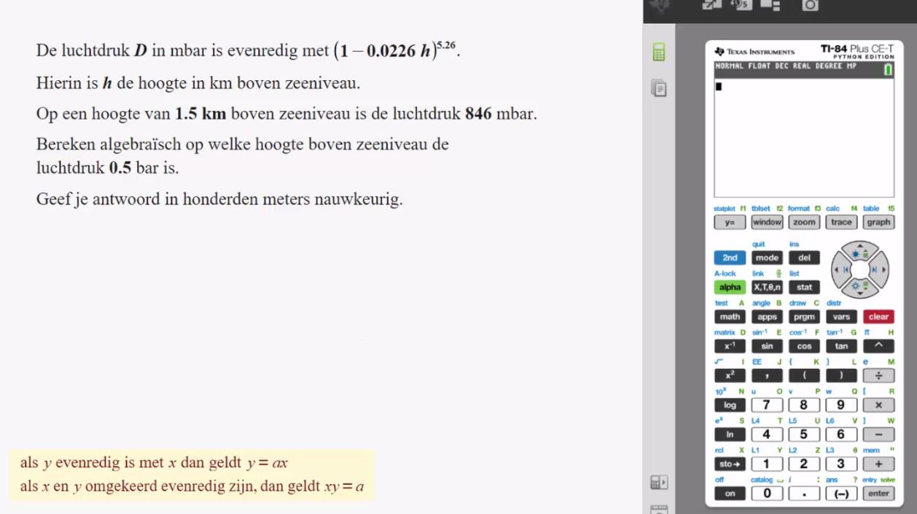This screenshot has height=514, width=917.
Task: Click the number 6 key
Action: [841, 435]
